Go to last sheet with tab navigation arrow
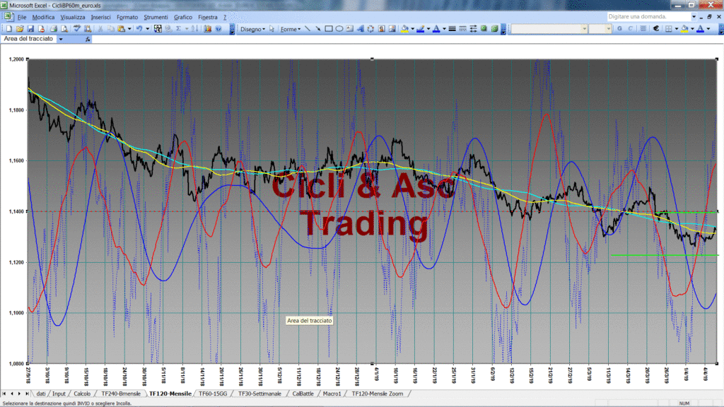 click(x=27, y=394)
